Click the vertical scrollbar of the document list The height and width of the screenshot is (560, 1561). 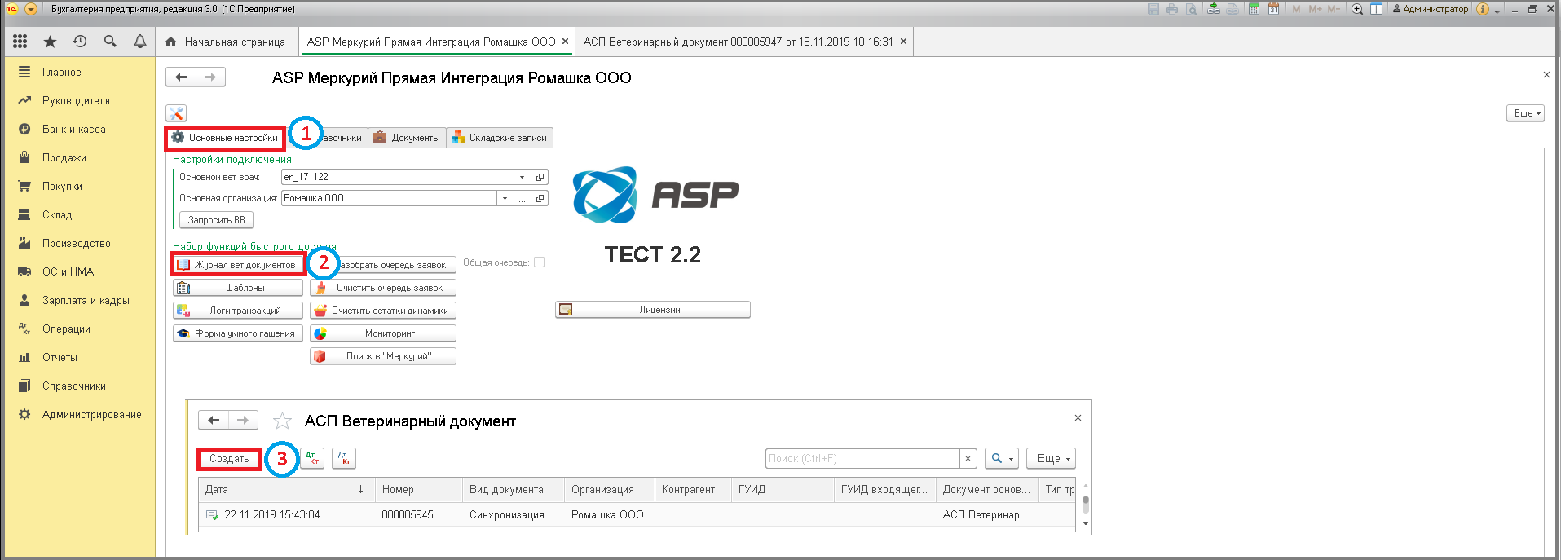1085,505
